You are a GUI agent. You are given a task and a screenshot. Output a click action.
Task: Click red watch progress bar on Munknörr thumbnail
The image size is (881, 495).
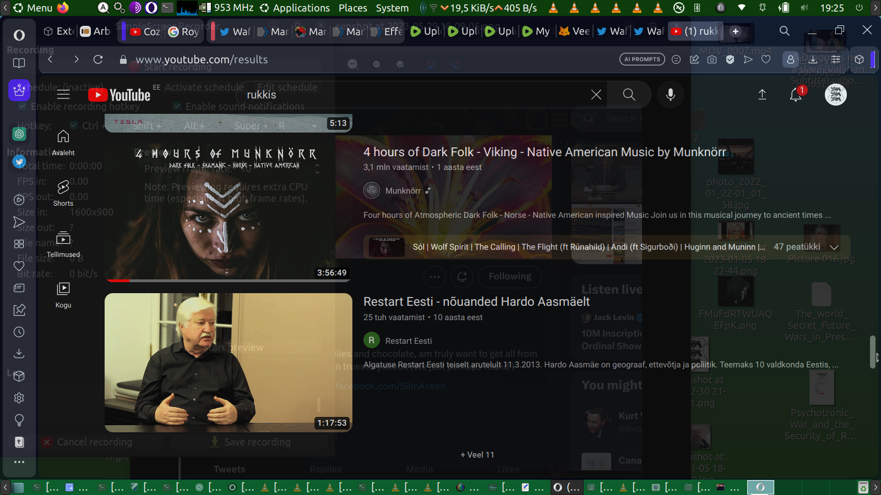coord(118,280)
